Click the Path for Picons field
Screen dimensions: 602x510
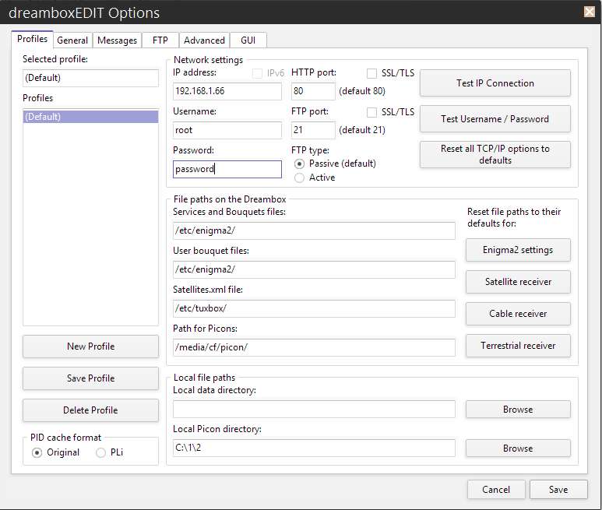(314, 347)
